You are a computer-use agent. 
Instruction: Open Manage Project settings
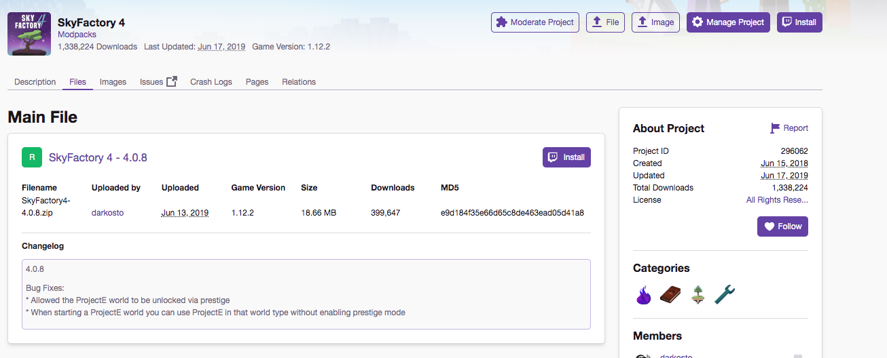[x=728, y=22]
